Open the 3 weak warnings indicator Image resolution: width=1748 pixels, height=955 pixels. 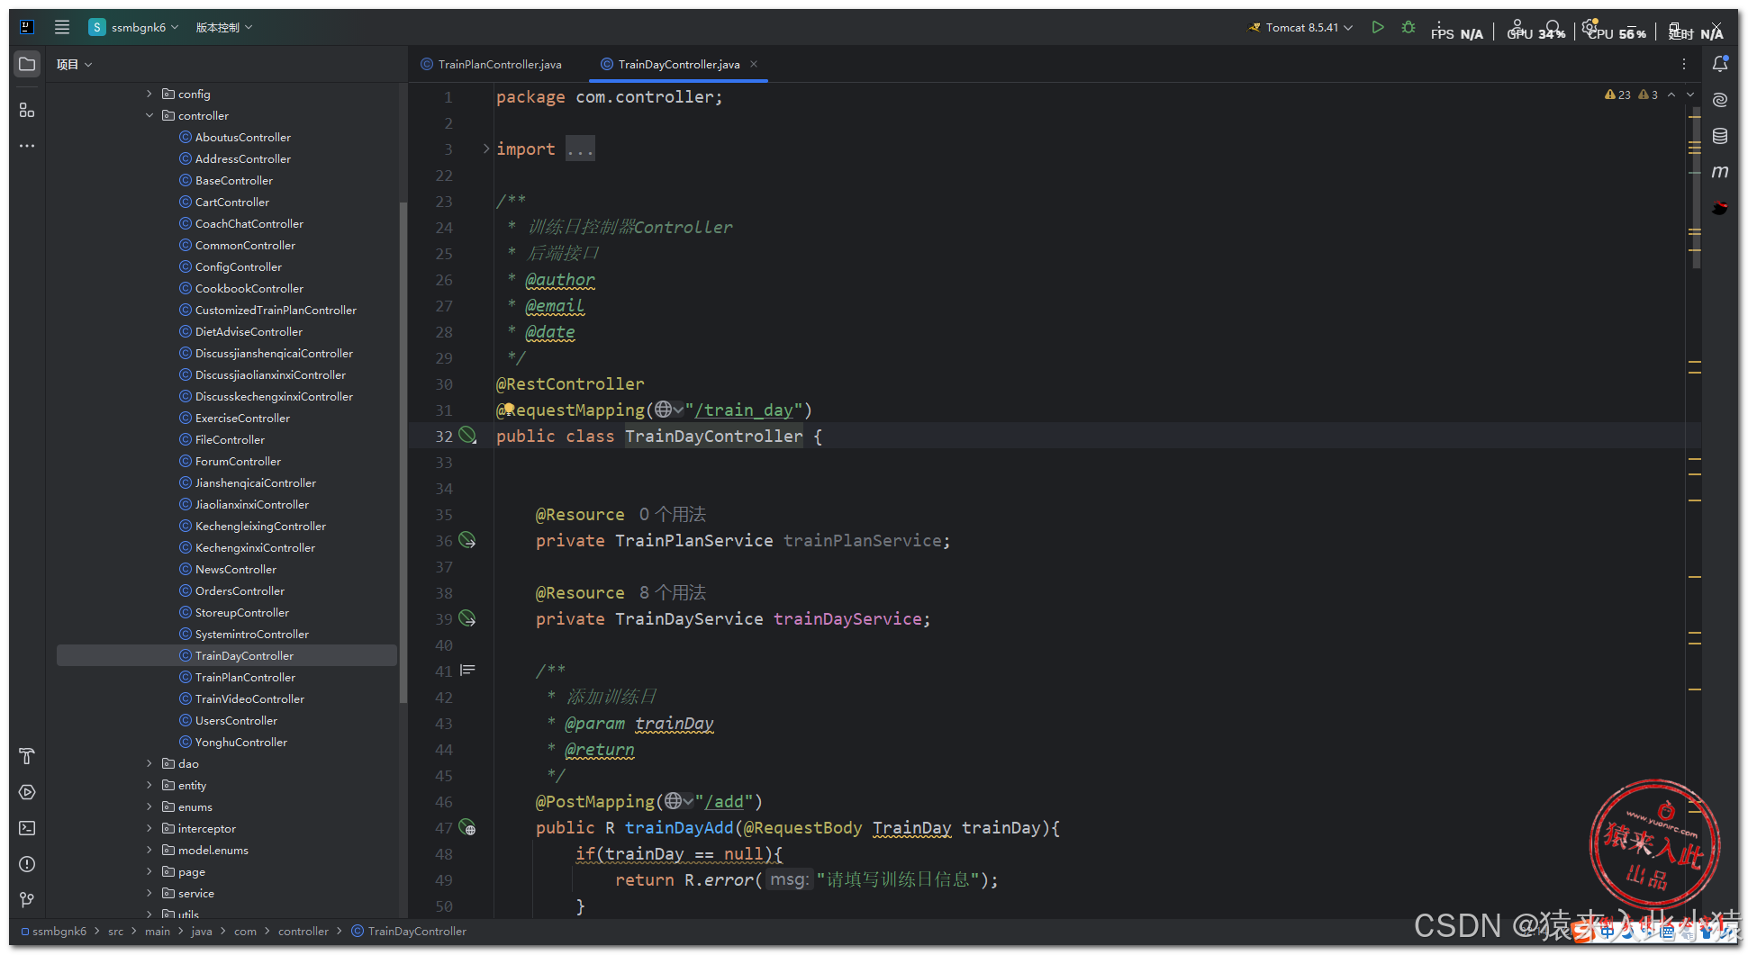[x=1648, y=95]
